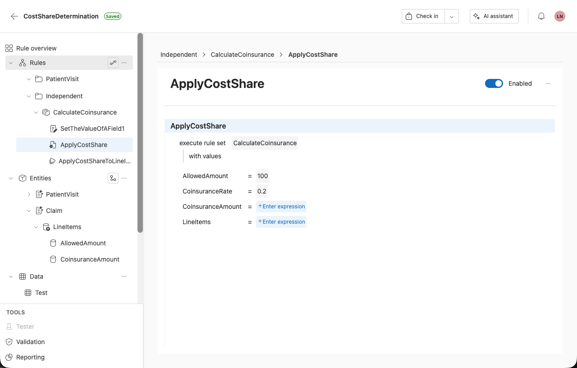The image size is (577, 368).
Task: Click the notification bell icon
Action: pyautogui.click(x=541, y=16)
